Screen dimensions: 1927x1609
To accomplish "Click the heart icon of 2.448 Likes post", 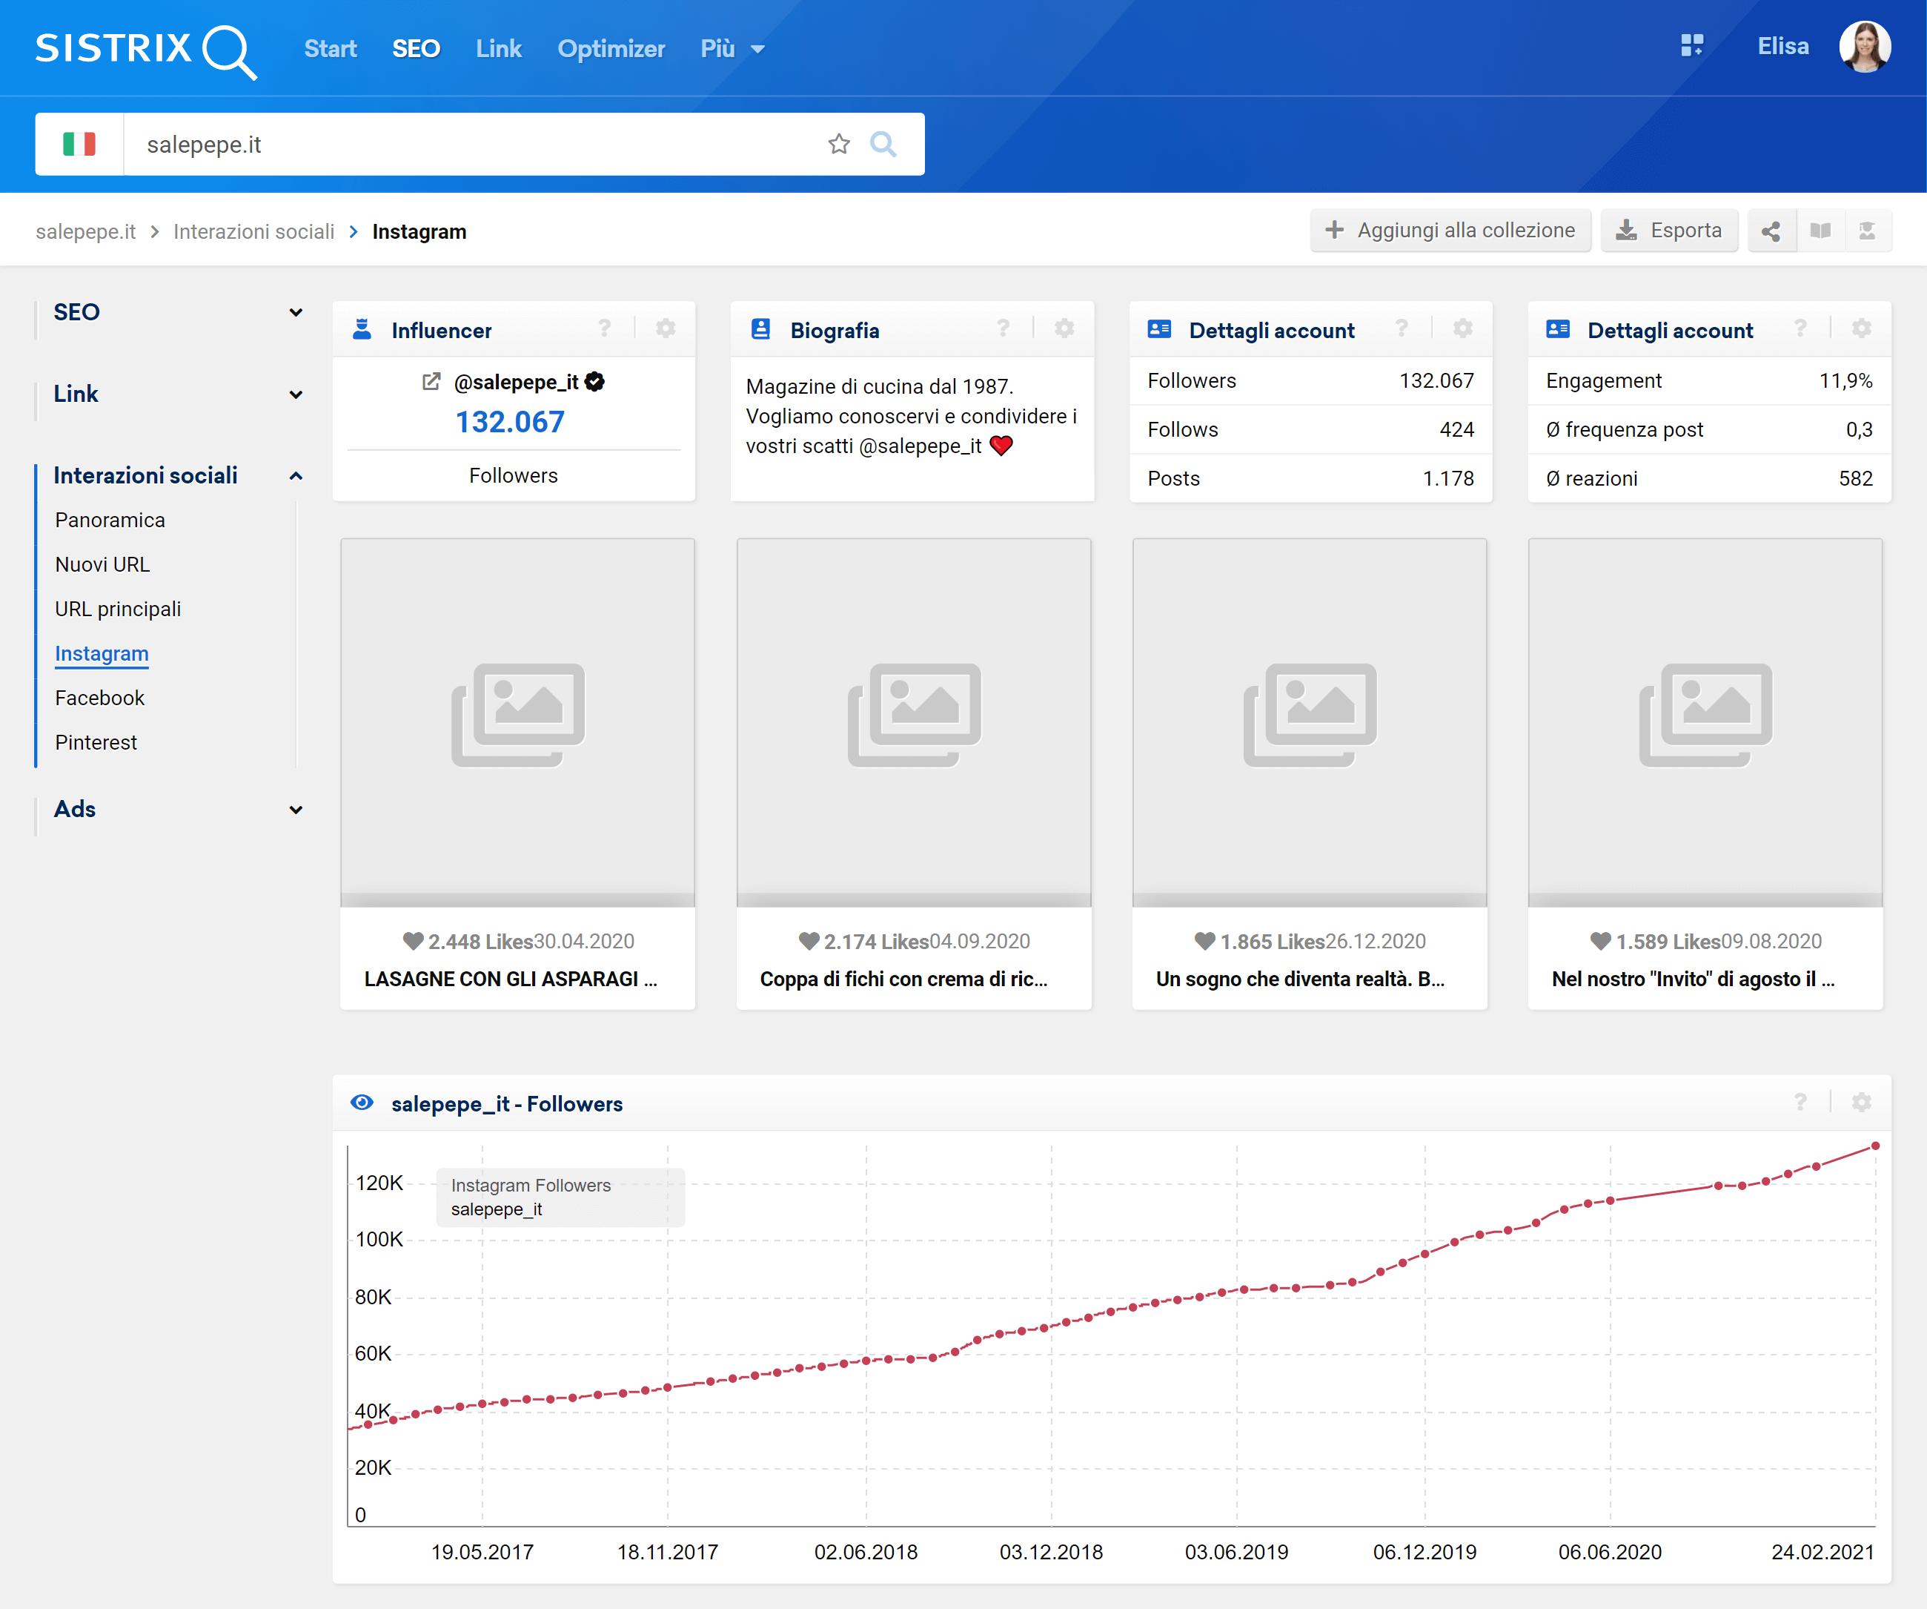I will pos(413,941).
